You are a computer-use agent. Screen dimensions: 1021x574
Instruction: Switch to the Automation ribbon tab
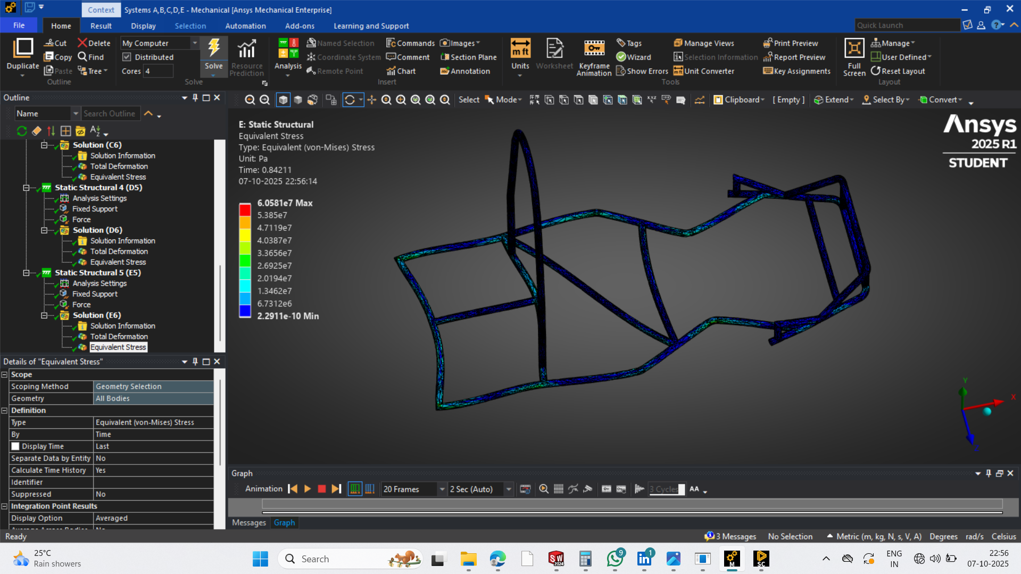click(x=245, y=26)
